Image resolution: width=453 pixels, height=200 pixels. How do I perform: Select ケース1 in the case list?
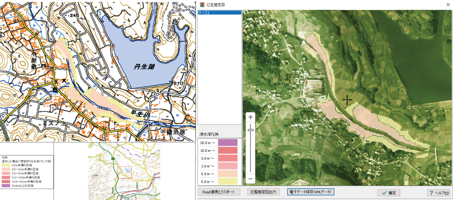220,13
